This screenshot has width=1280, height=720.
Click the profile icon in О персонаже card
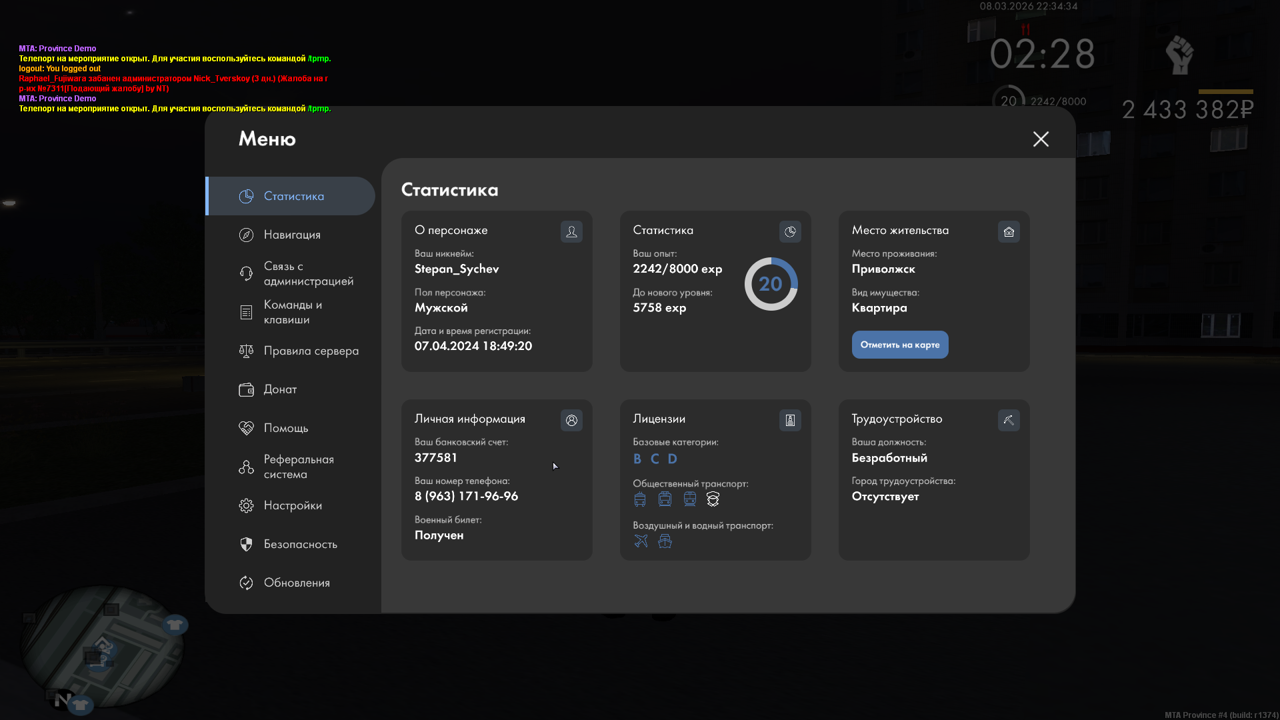tap(571, 231)
